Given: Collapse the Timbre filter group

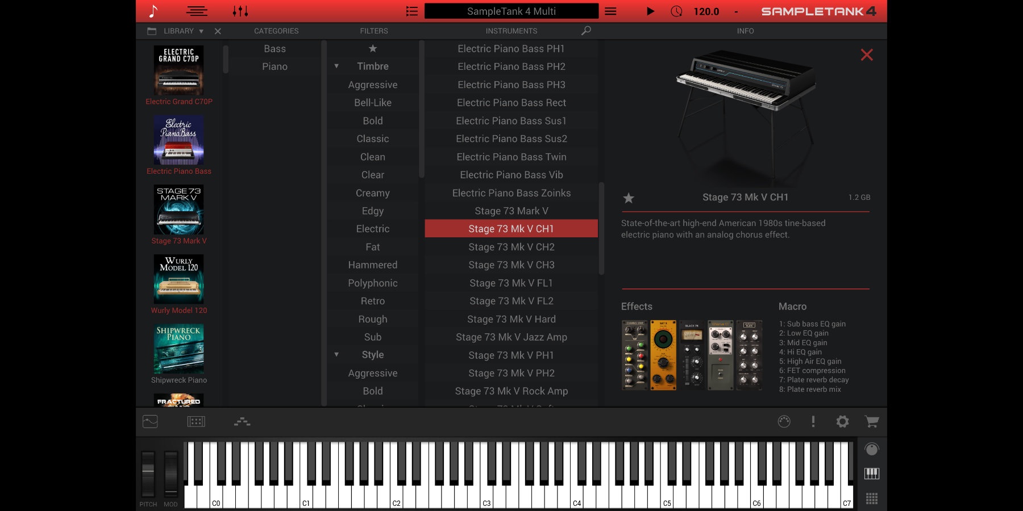Looking at the screenshot, I should click(x=336, y=66).
